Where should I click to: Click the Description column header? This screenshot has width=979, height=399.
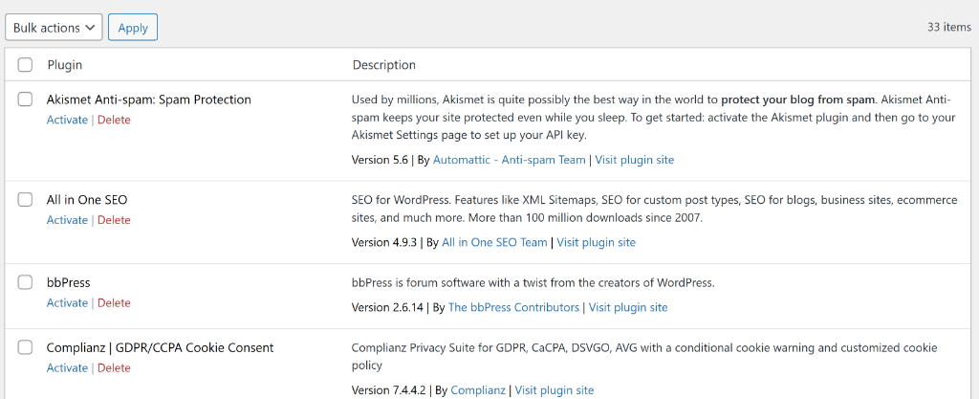(384, 65)
